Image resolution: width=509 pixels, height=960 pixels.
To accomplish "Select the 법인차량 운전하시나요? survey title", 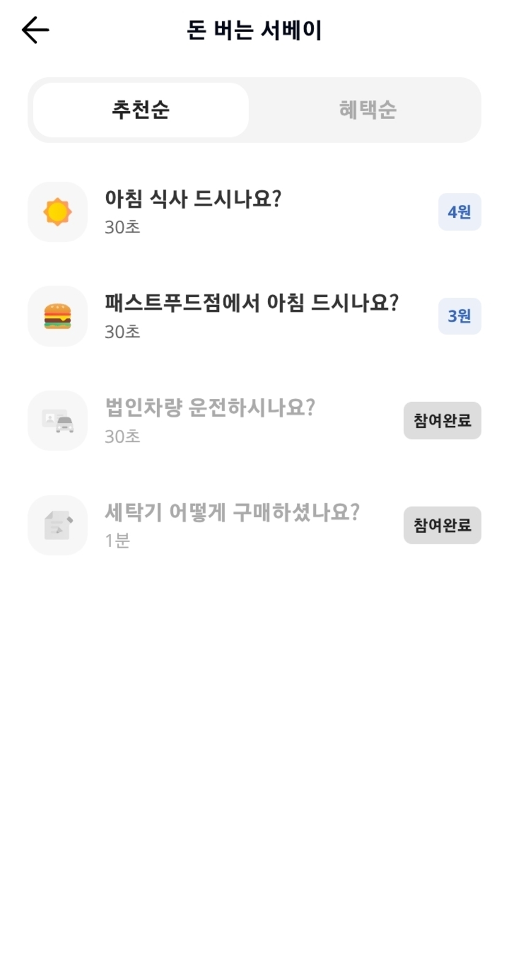I will pos(210,408).
